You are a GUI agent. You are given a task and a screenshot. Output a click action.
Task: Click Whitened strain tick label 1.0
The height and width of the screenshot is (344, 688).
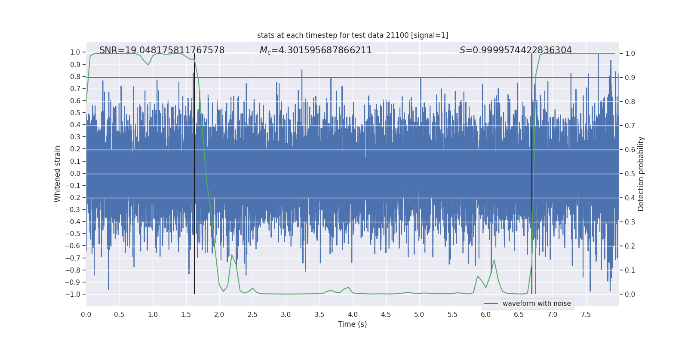[x=75, y=52]
